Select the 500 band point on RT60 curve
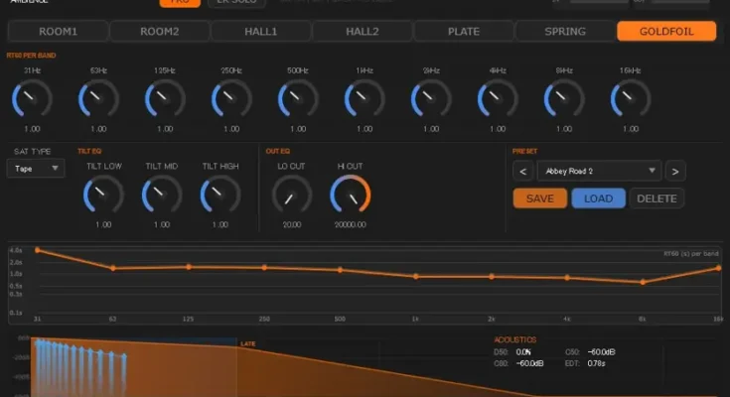Viewport: 730px width, 397px height. 341,270
